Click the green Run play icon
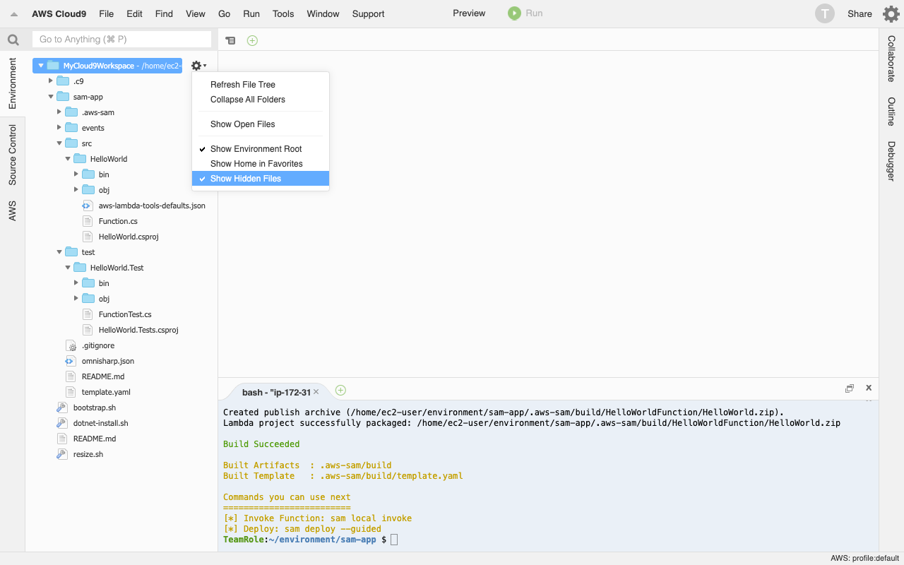Viewport: 904px width, 565px height. (514, 13)
